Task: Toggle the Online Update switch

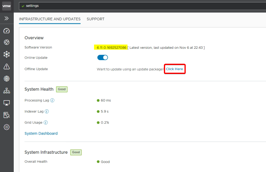Action: [102, 57]
